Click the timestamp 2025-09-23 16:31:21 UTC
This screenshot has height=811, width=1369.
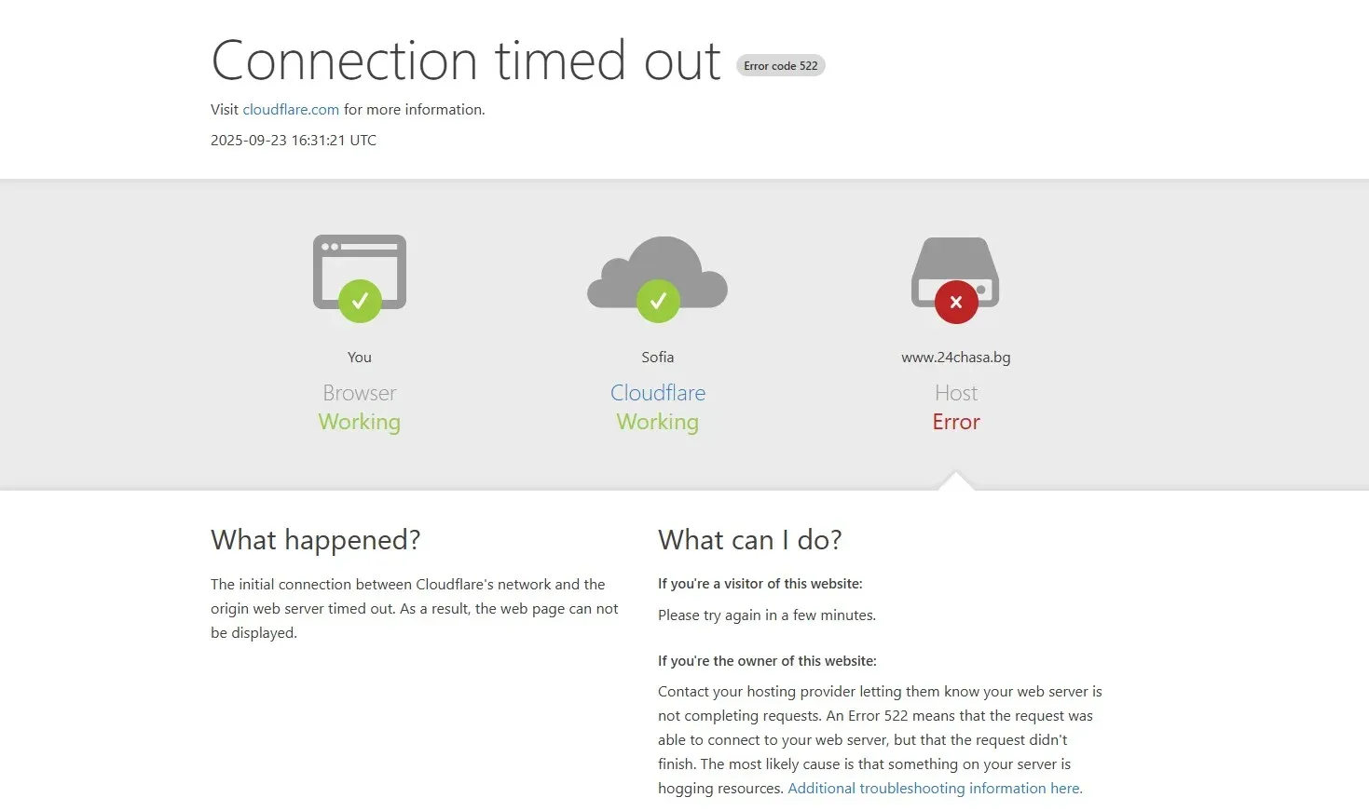294,141
